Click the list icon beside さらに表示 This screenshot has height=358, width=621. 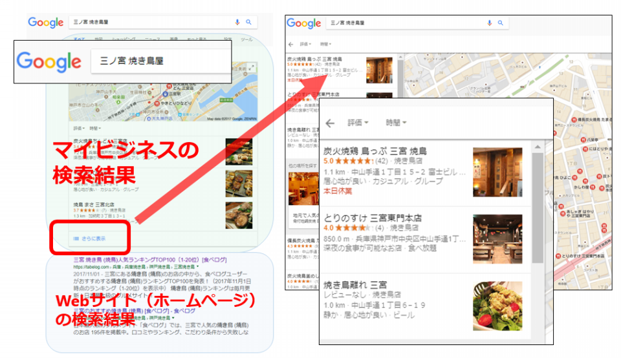(76, 238)
